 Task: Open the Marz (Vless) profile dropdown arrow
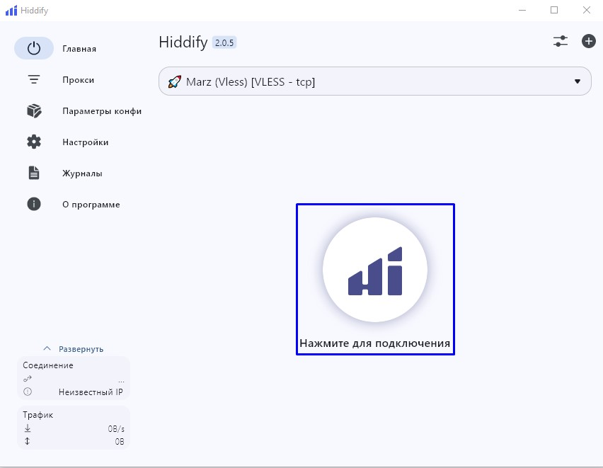[577, 81]
